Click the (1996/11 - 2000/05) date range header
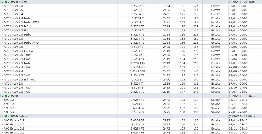Image resolution: width=262 pixels, height=134 pixels. click(243, 2)
